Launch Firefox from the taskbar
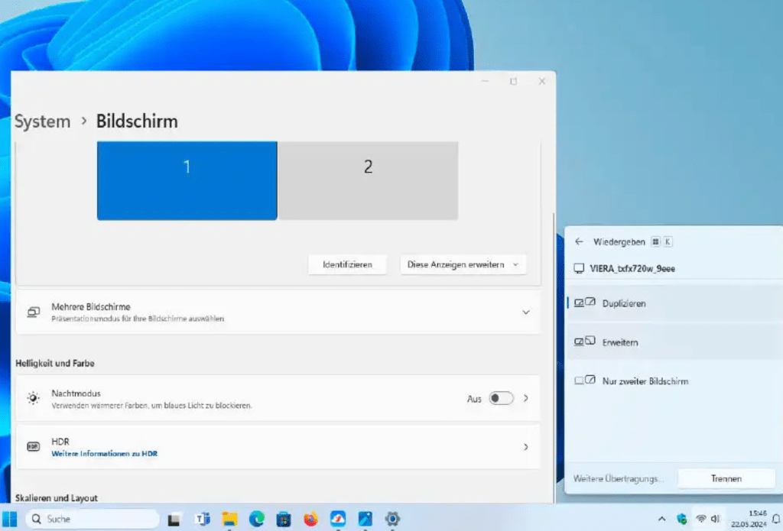The width and height of the screenshot is (783, 531). tap(310, 519)
